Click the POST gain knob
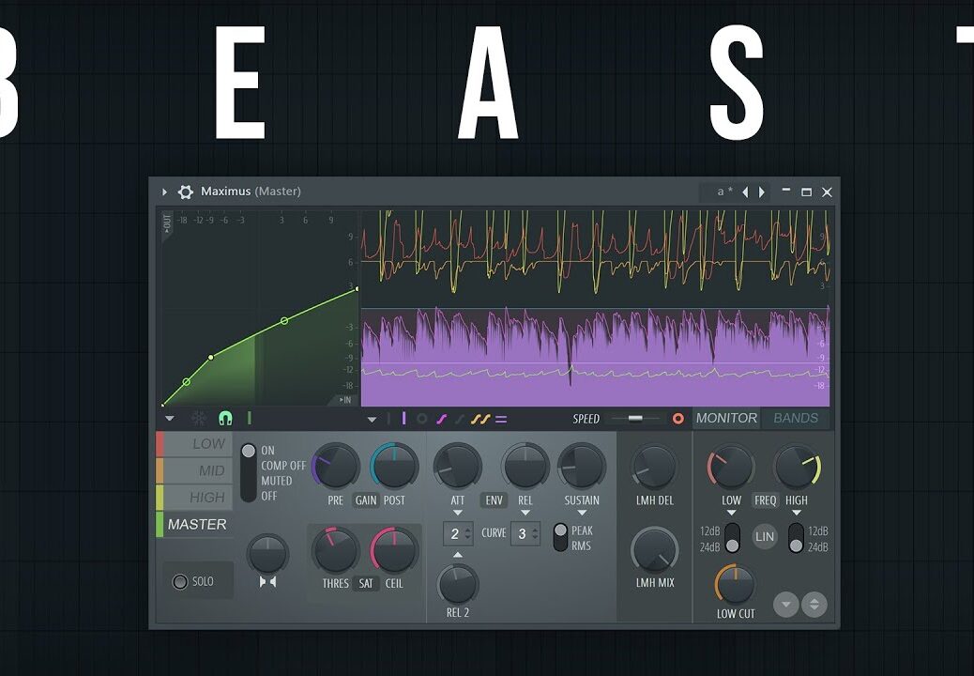974x676 pixels. [394, 467]
